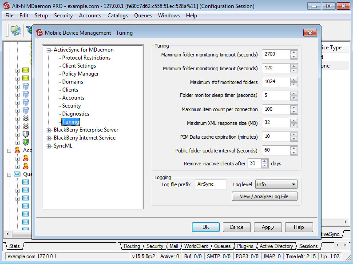Screen dimensions: 353x264
Task: Select Diagnostics tree item
Action: 75,114
